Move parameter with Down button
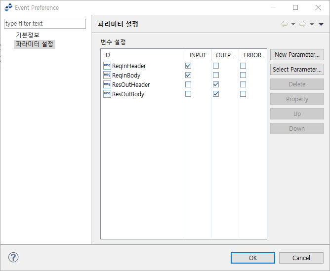Screen dimensions: 330x271 [297, 129]
